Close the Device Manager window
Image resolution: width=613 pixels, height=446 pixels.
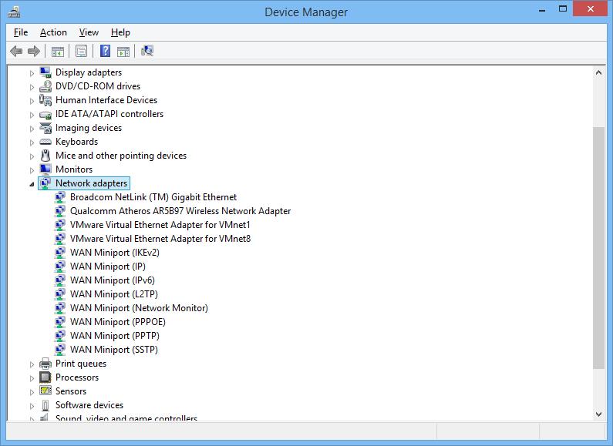[x=590, y=9]
